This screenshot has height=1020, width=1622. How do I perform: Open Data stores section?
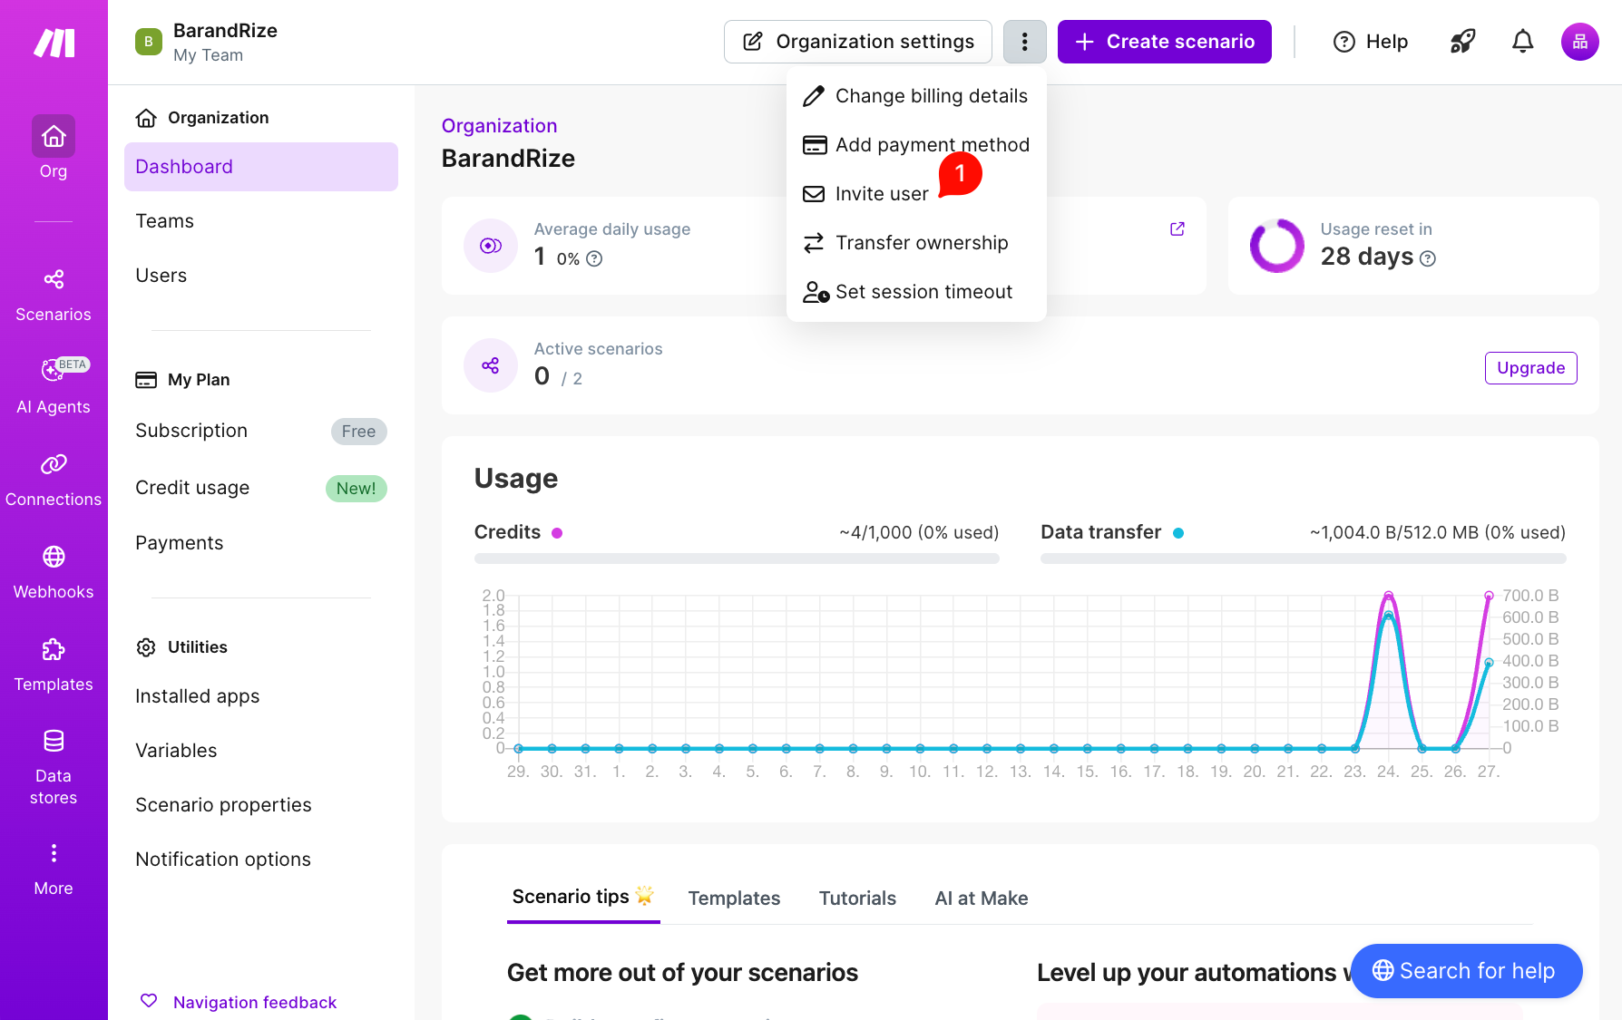point(54,766)
